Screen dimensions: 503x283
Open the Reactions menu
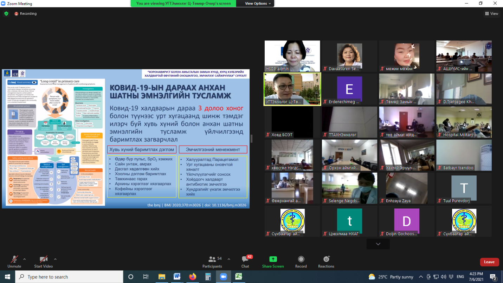[326, 259]
